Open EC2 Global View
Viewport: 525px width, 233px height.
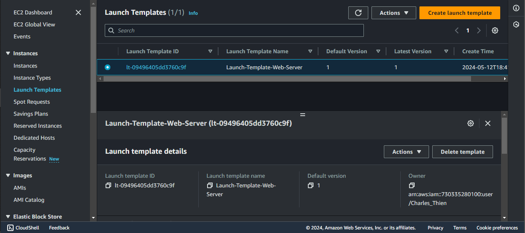(x=34, y=24)
